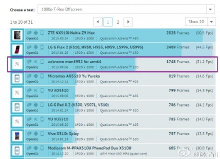Click the phone icon in the Micromax Yu Yureka row
This screenshot has height=159, width=220.
pyautogui.click(x=42, y=76)
